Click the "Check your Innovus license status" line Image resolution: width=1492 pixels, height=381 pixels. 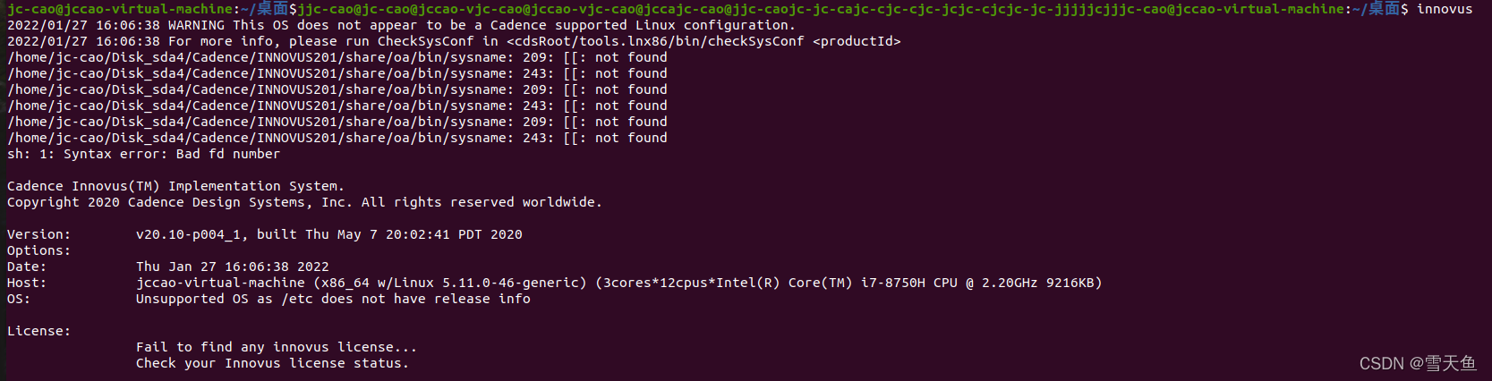click(272, 363)
